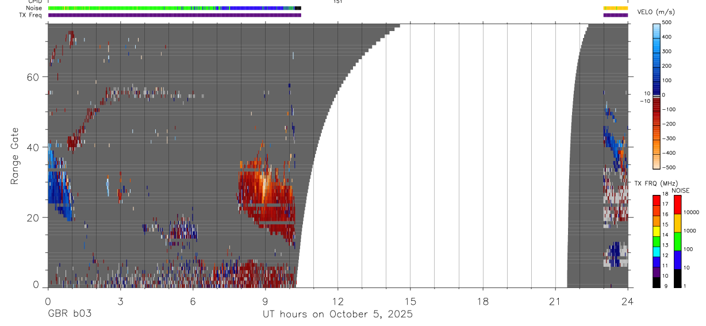
Task: Click the yellow swatch in TX FRQ legend
Action: pos(657,230)
